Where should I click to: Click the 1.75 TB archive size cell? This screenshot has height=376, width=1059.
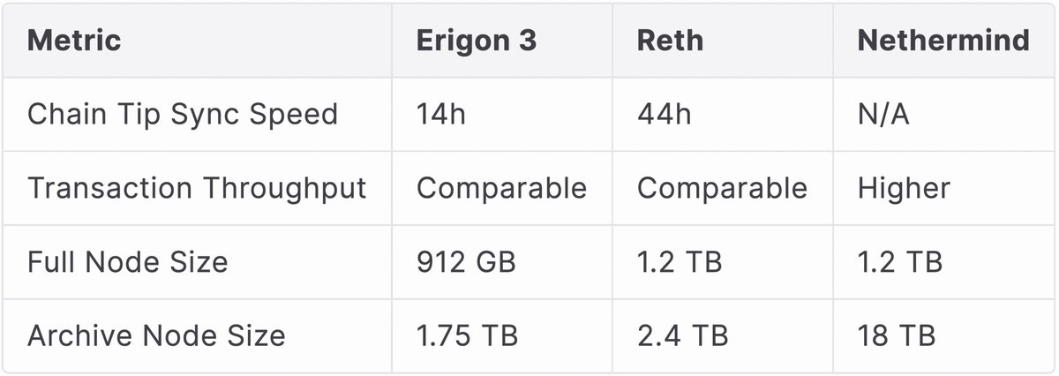(x=468, y=335)
